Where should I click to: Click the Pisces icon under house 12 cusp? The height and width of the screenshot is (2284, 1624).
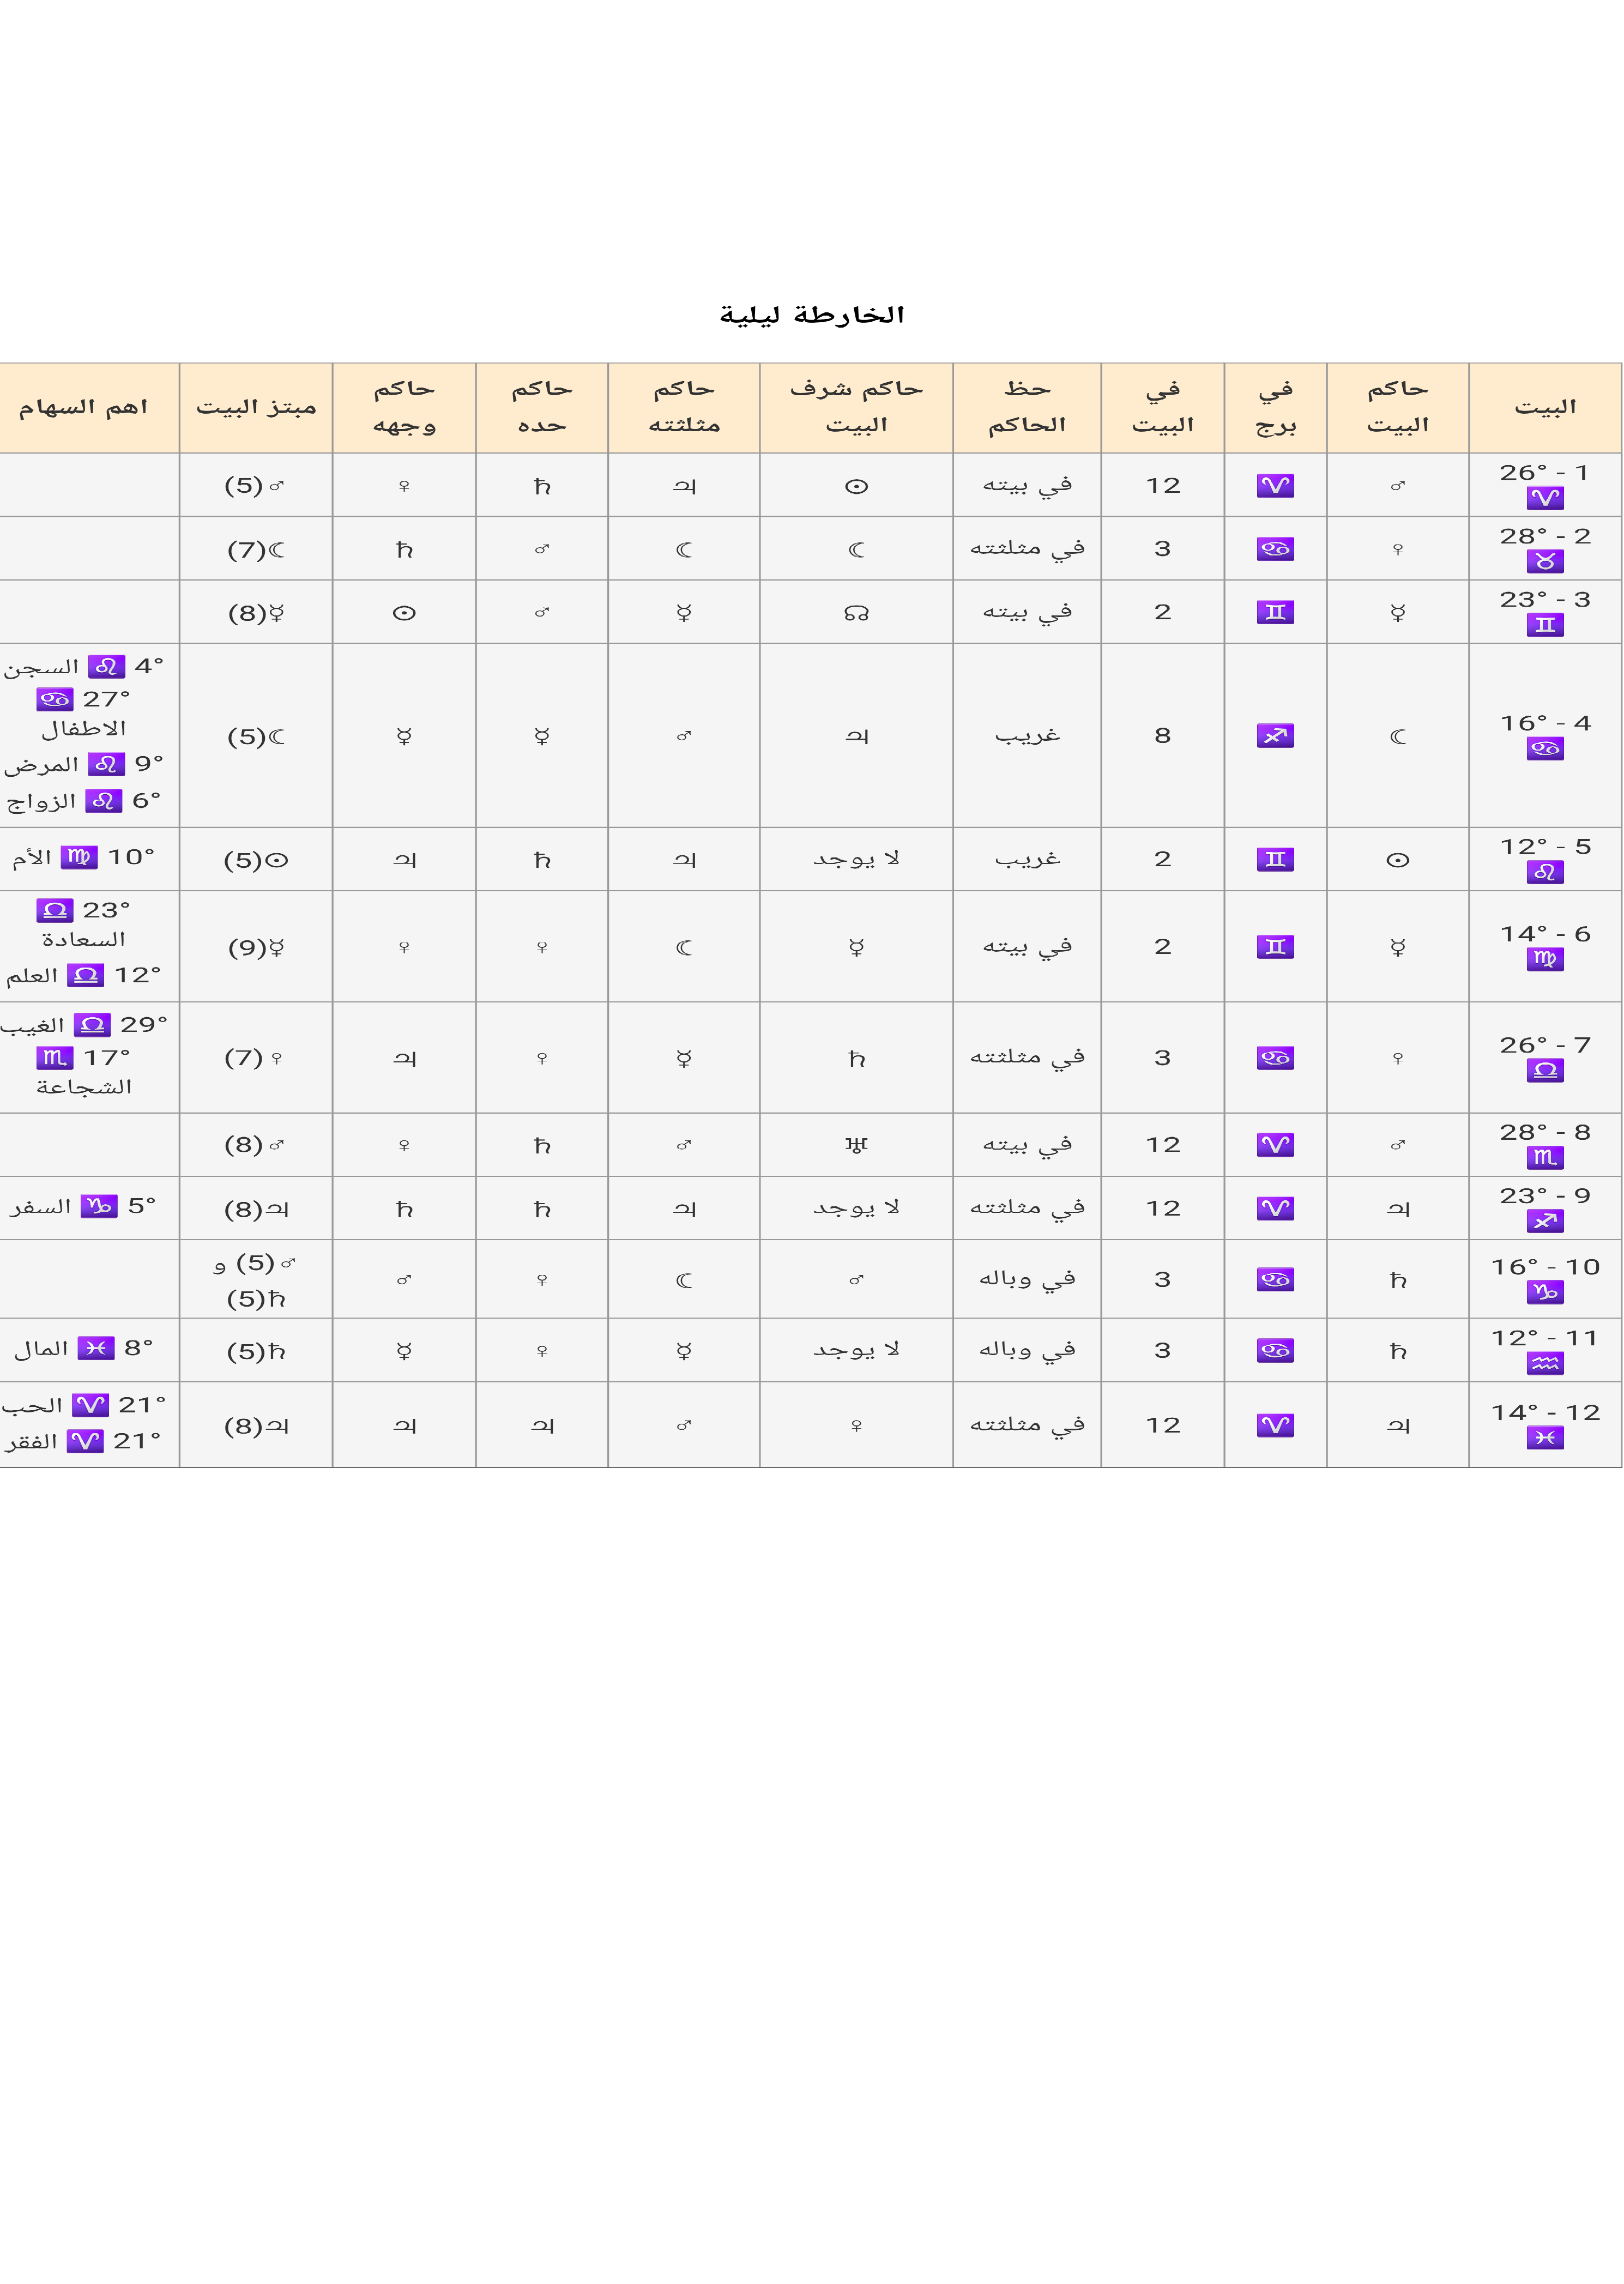(1545, 1438)
